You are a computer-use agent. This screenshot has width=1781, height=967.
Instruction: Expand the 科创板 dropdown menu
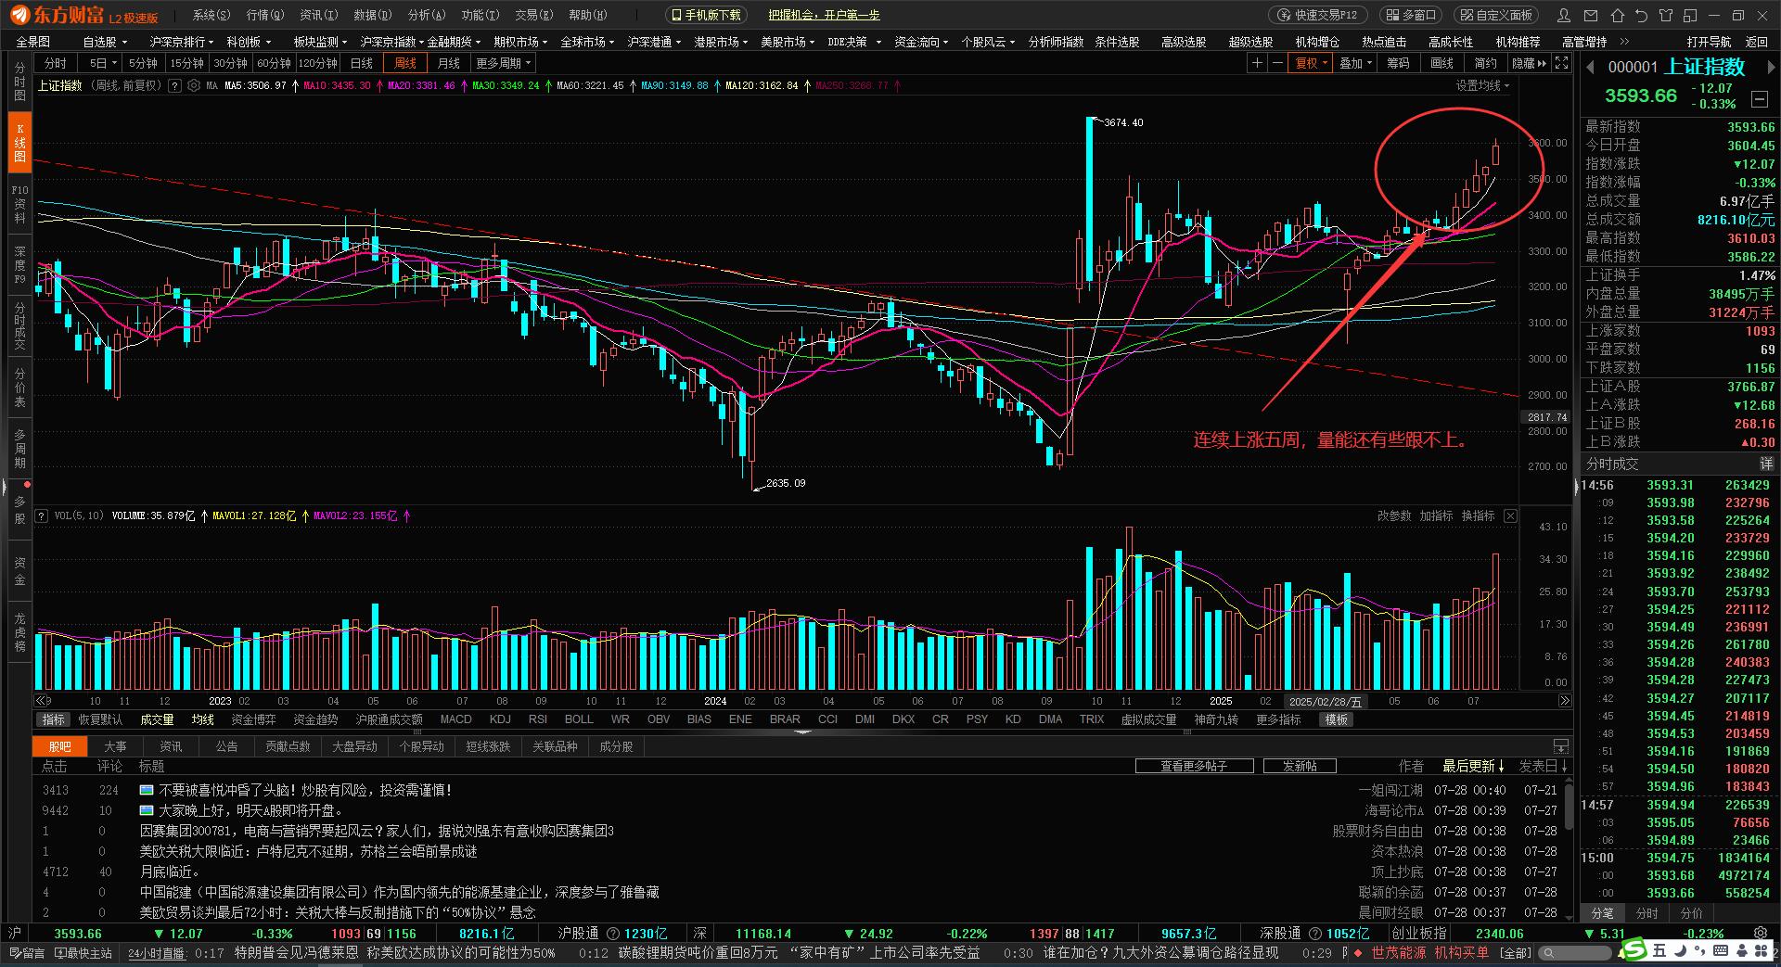coord(249,42)
